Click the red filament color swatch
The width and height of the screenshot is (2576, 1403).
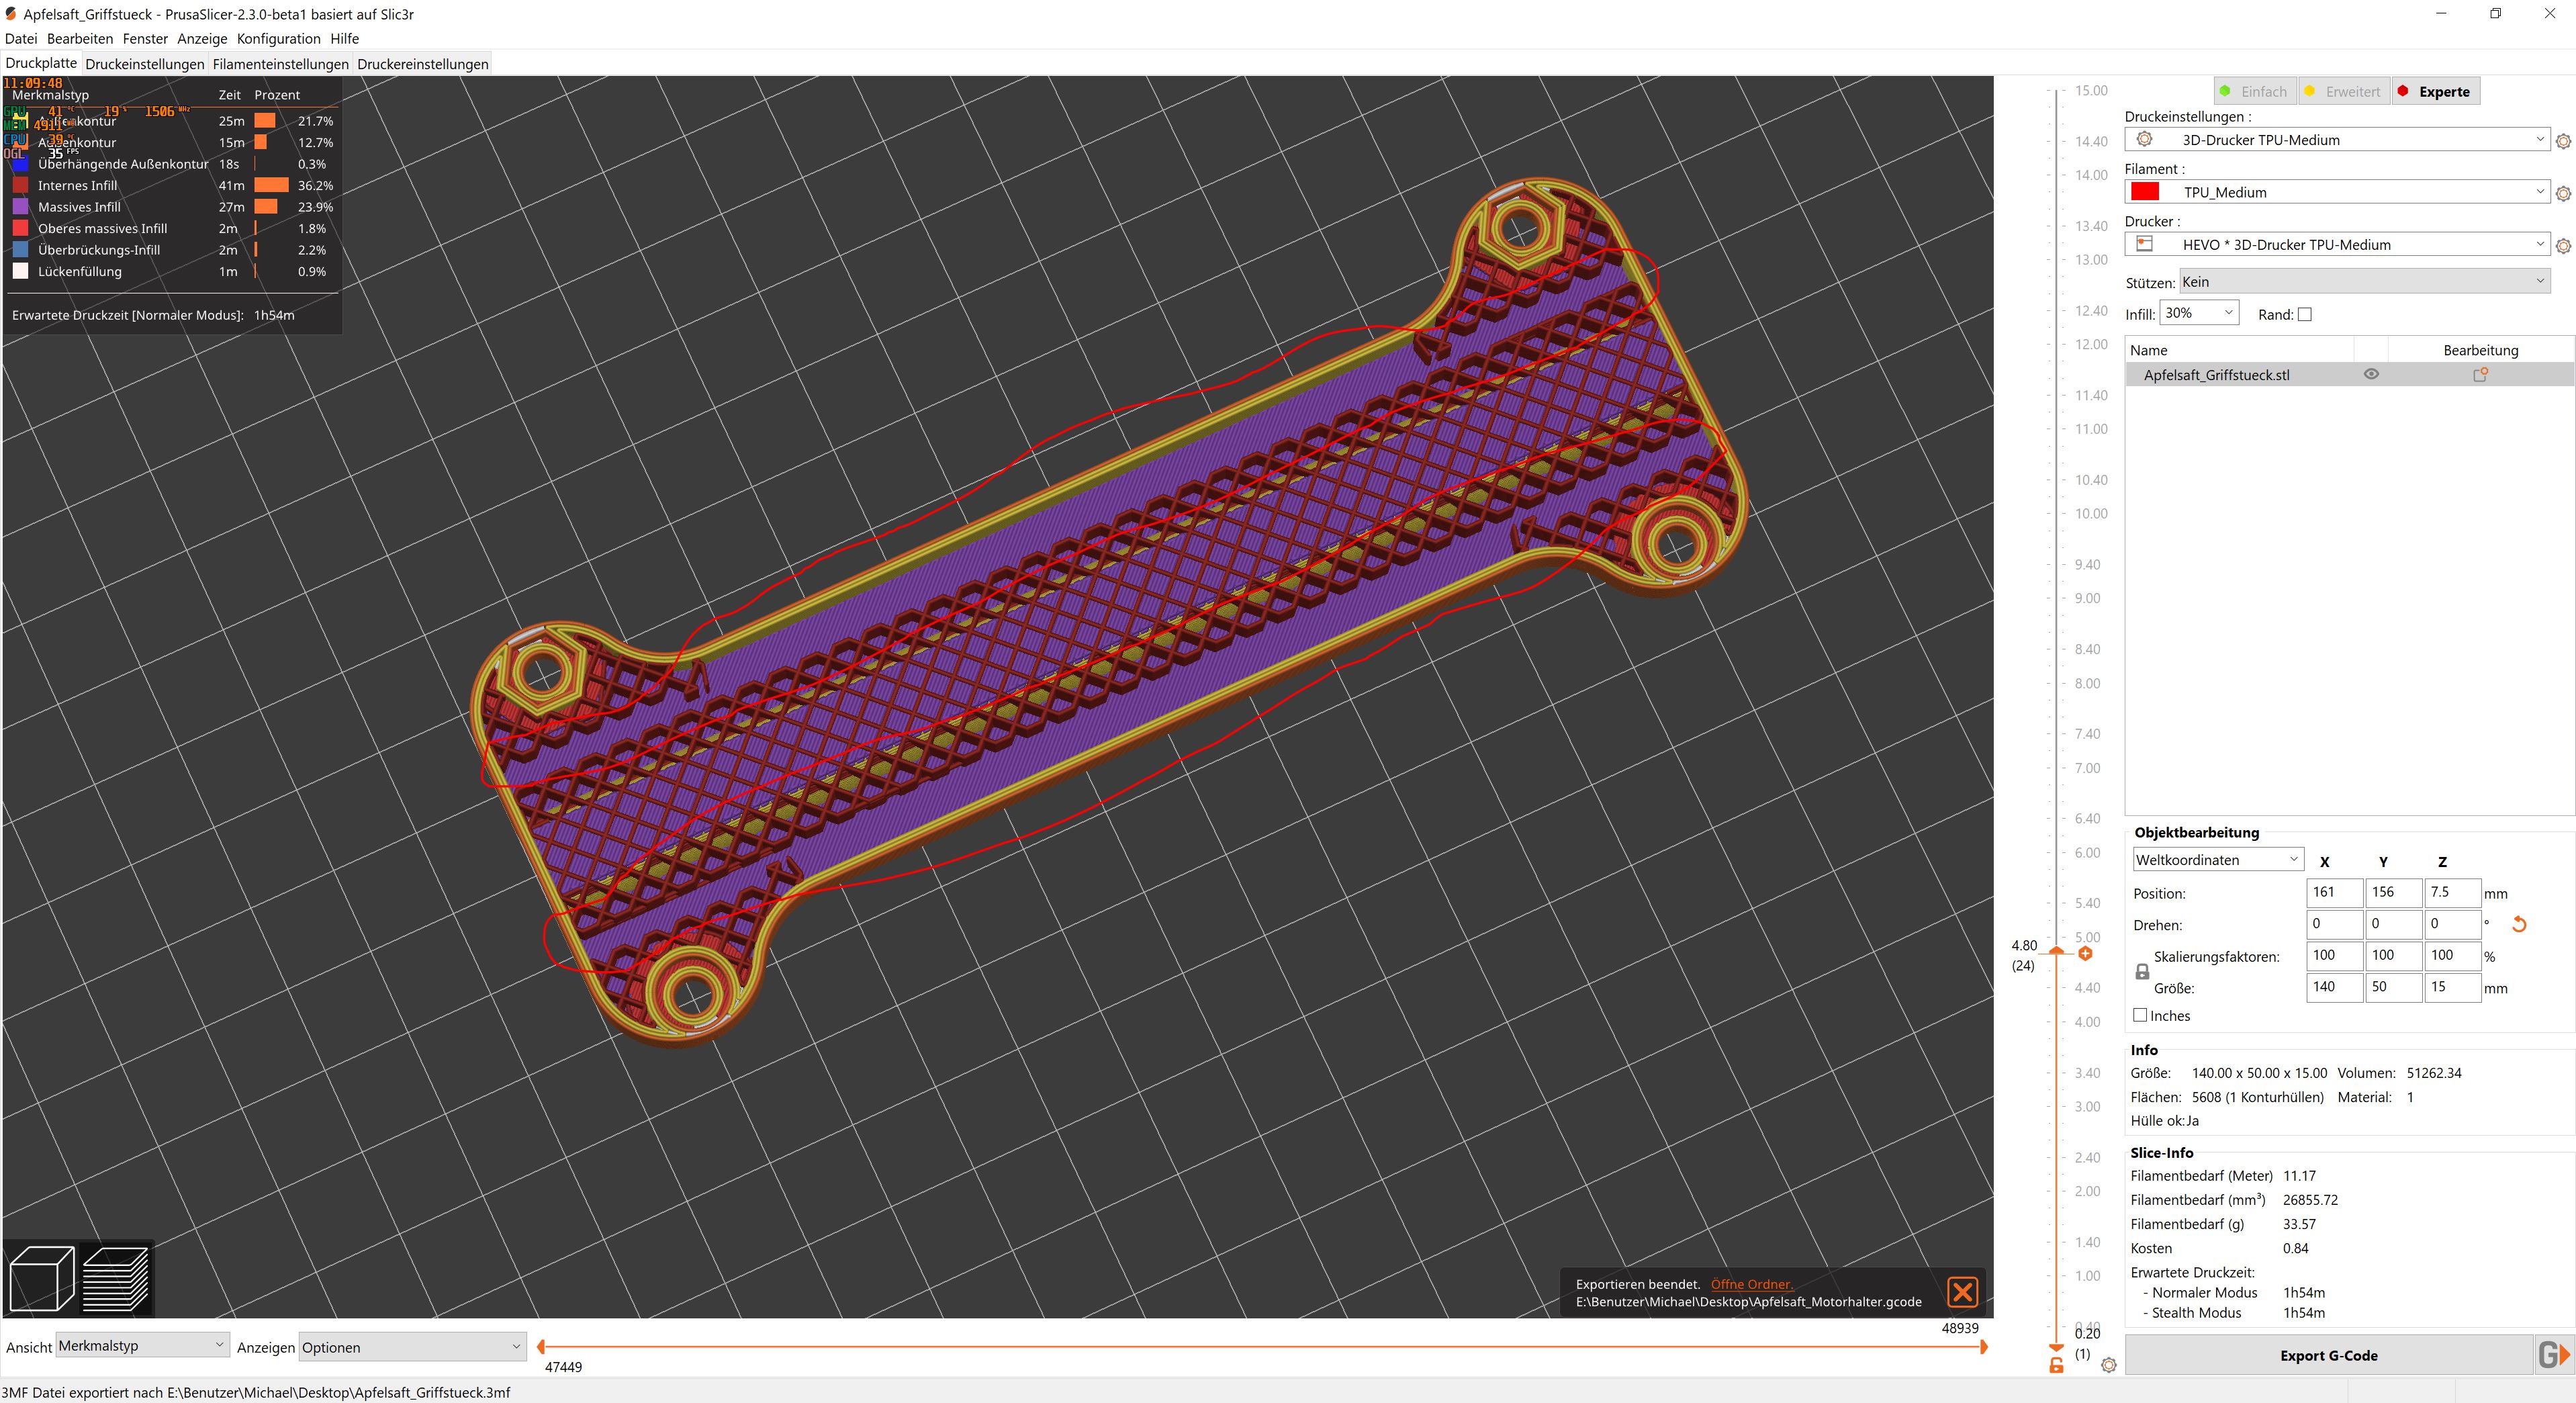[x=2145, y=192]
